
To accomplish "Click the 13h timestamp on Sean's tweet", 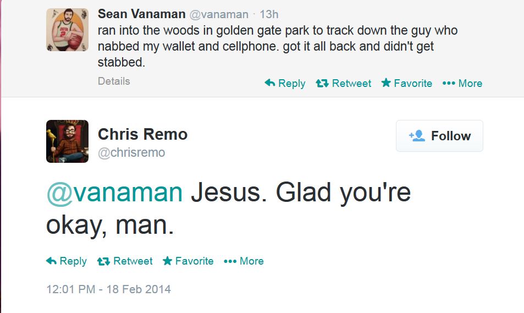I will tap(269, 15).
